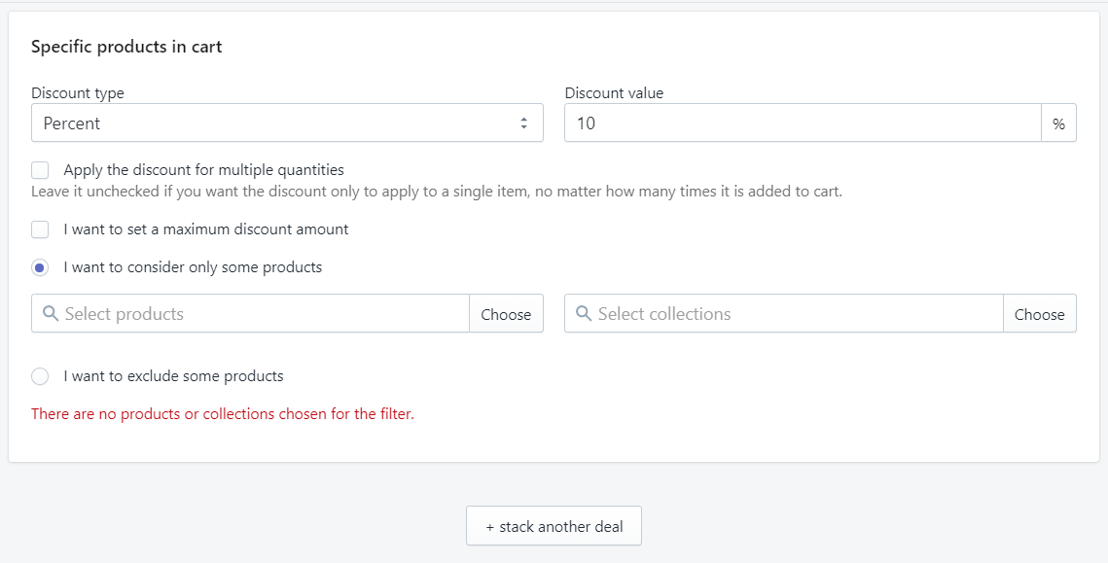Image resolution: width=1108 pixels, height=563 pixels.
Task: Check the maximum discount amount checkbox
Action: pyautogui.click(x=40, y=229)
